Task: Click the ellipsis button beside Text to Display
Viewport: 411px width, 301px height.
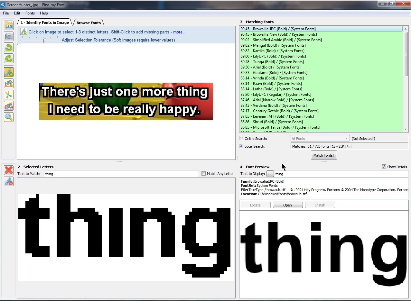Action: 270,174
